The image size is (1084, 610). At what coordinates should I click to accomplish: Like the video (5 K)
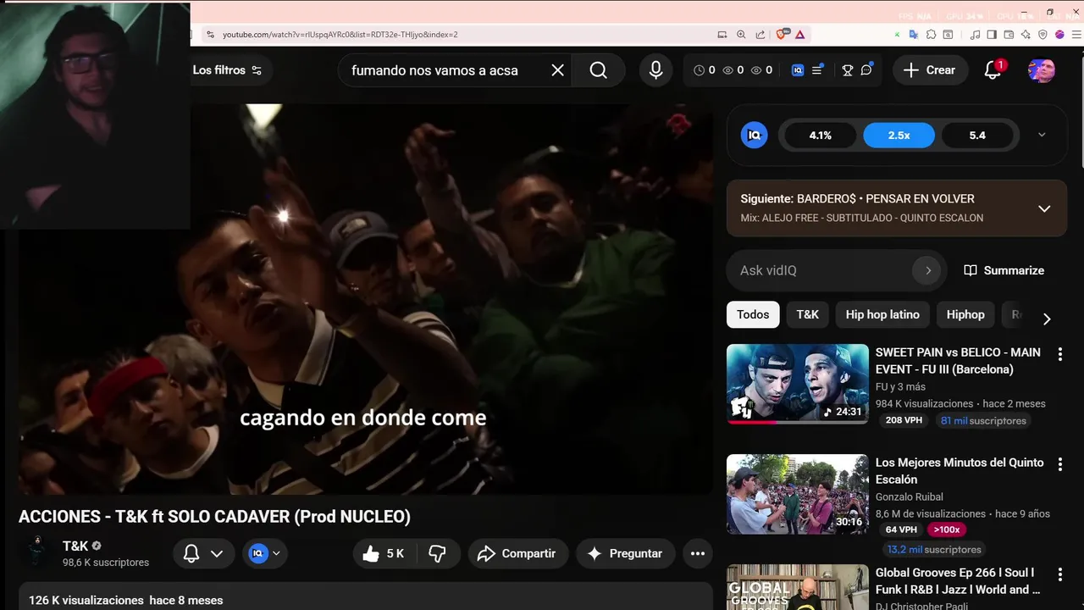[x=383, y=554]
